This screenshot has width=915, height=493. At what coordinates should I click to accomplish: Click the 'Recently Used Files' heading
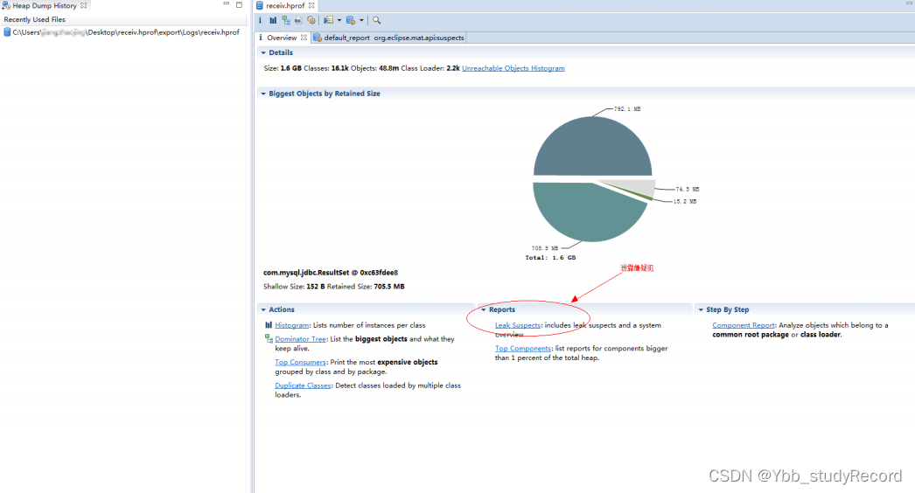pyautogui.click(x=34, y=19)
